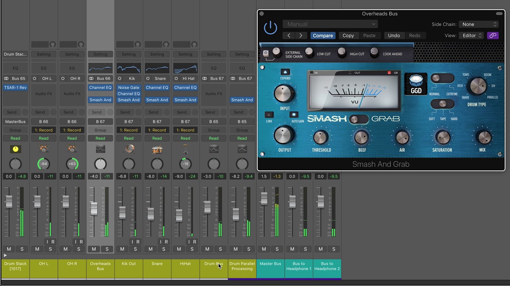Click the Drum Bus track icon
Screen dimensions: 510x286
214,149
